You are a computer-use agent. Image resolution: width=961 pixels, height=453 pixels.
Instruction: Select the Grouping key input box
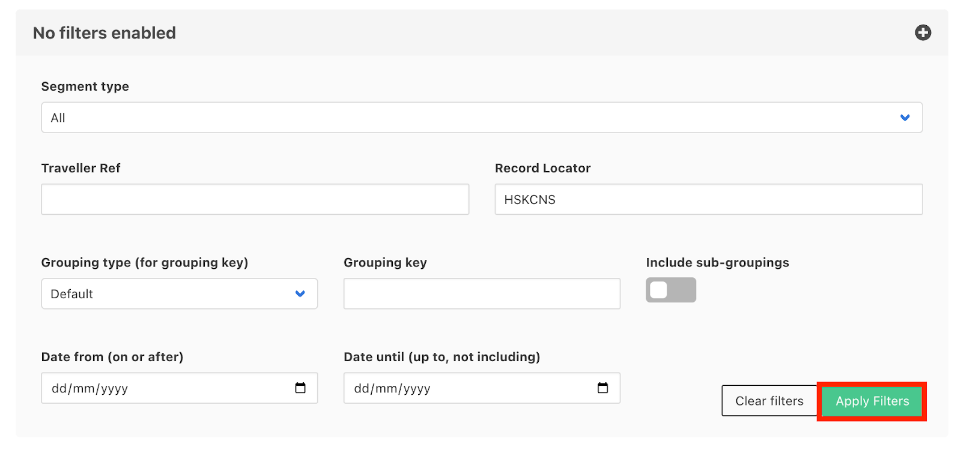481,294
